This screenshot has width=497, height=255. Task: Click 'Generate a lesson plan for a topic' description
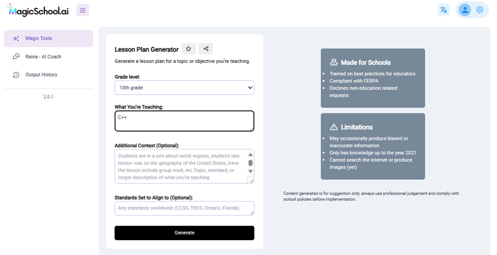(x=182, y=61)
